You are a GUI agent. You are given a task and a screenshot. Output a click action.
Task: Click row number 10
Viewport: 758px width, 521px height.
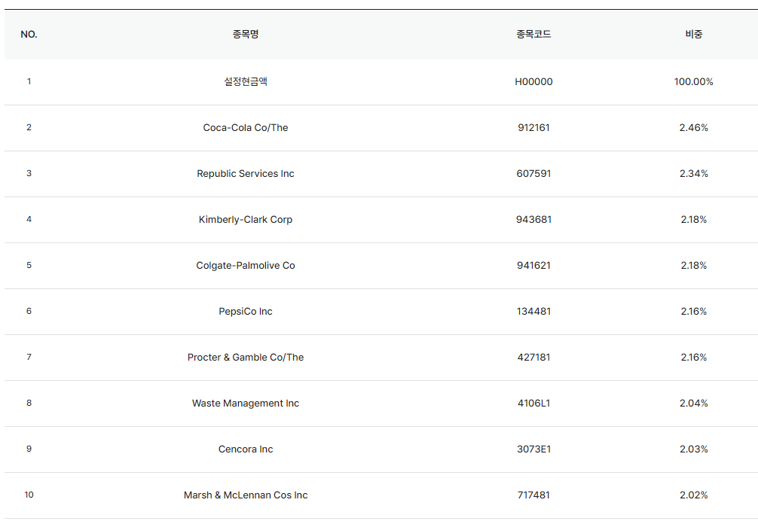pyautogui.click(x=29, y=495)
